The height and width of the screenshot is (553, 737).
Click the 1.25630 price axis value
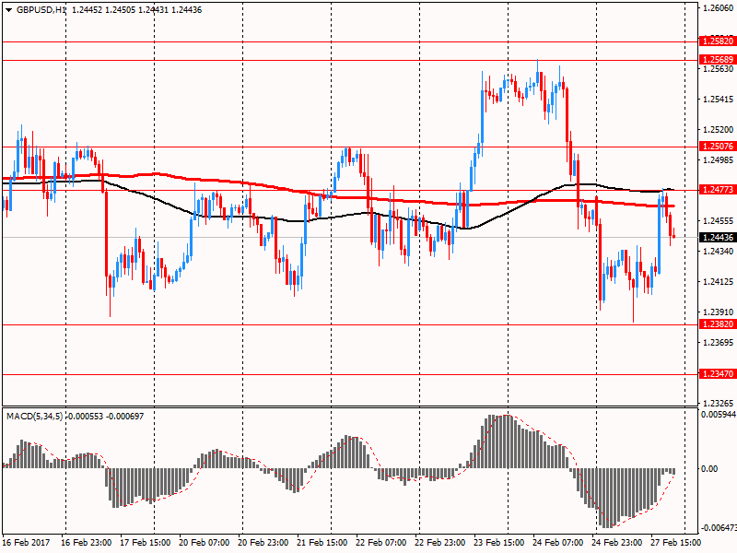tap(719, 69)
